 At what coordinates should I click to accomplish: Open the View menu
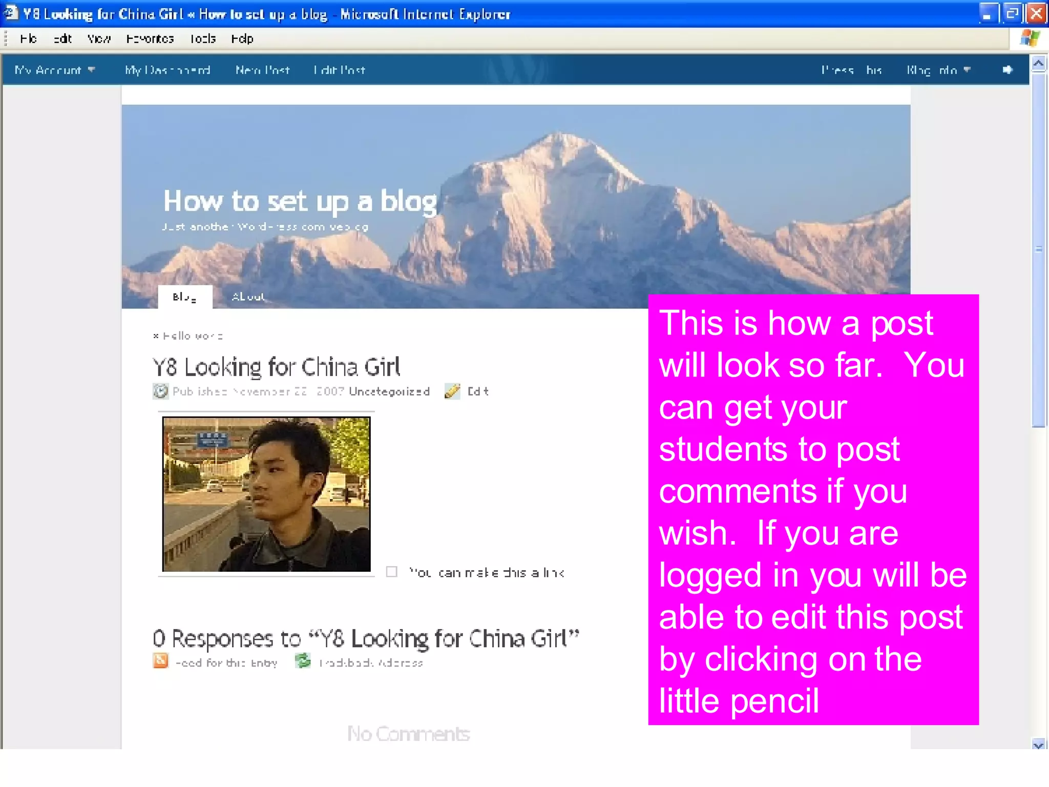[99, 38]
